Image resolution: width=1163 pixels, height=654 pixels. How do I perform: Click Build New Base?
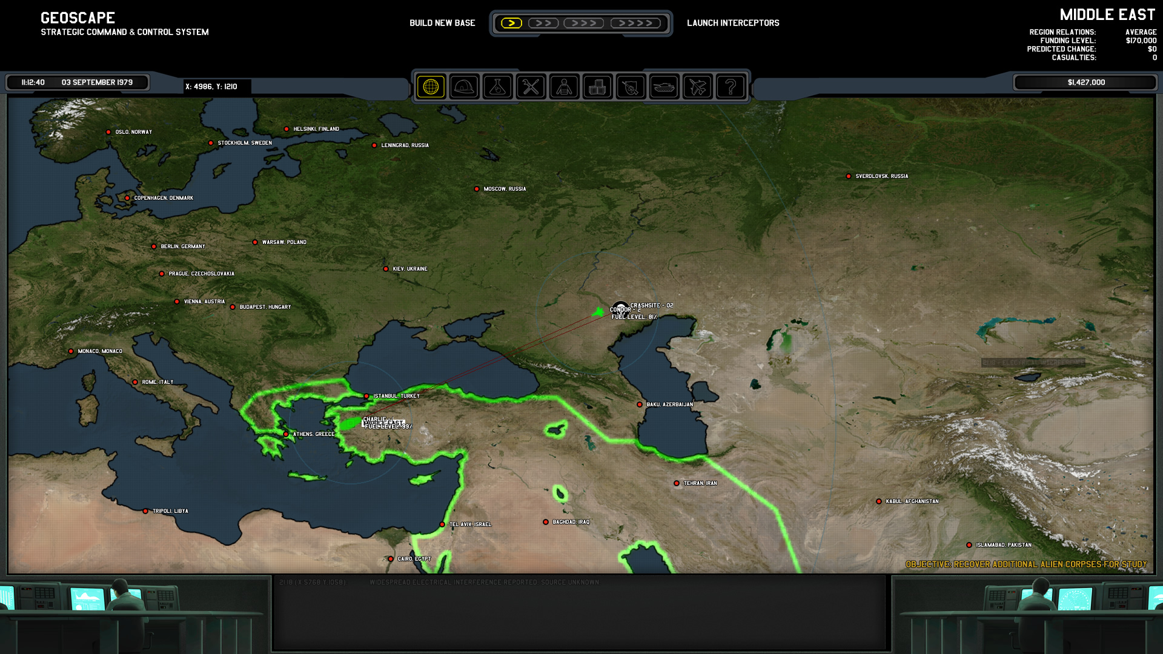click(442, 23)
